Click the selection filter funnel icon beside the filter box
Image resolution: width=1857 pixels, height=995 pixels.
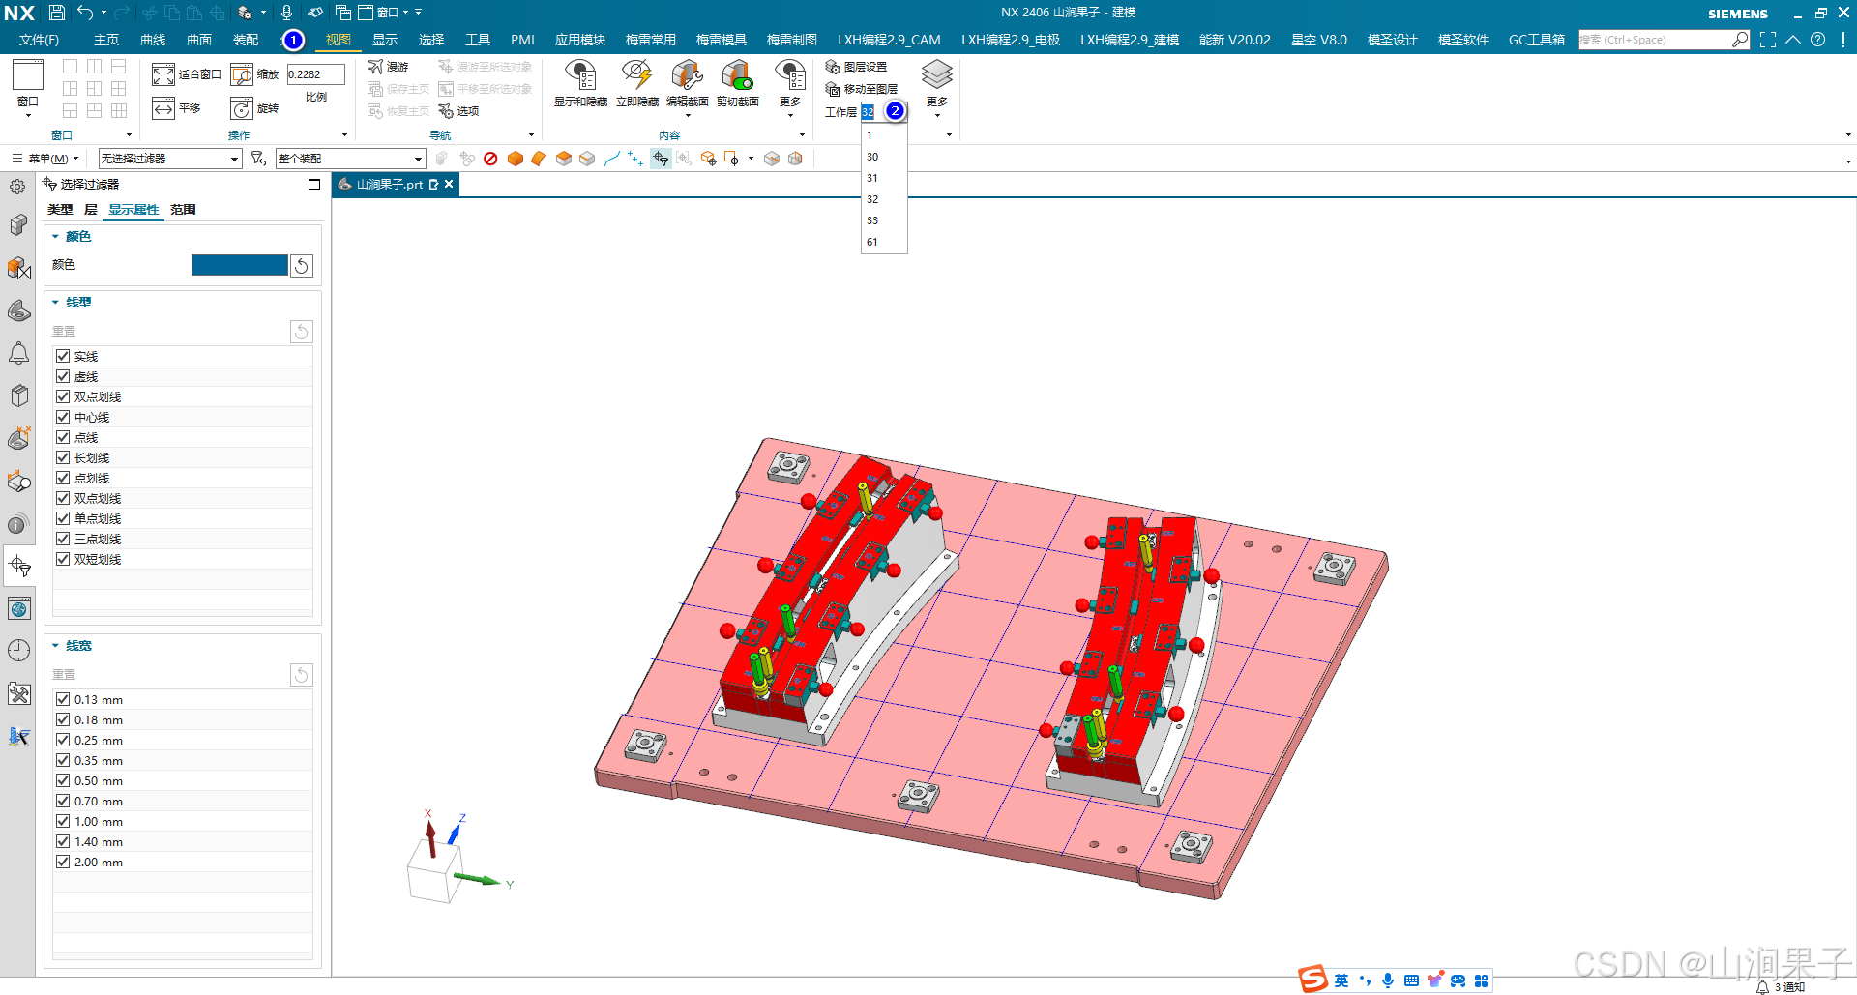(x=257, y=159)
